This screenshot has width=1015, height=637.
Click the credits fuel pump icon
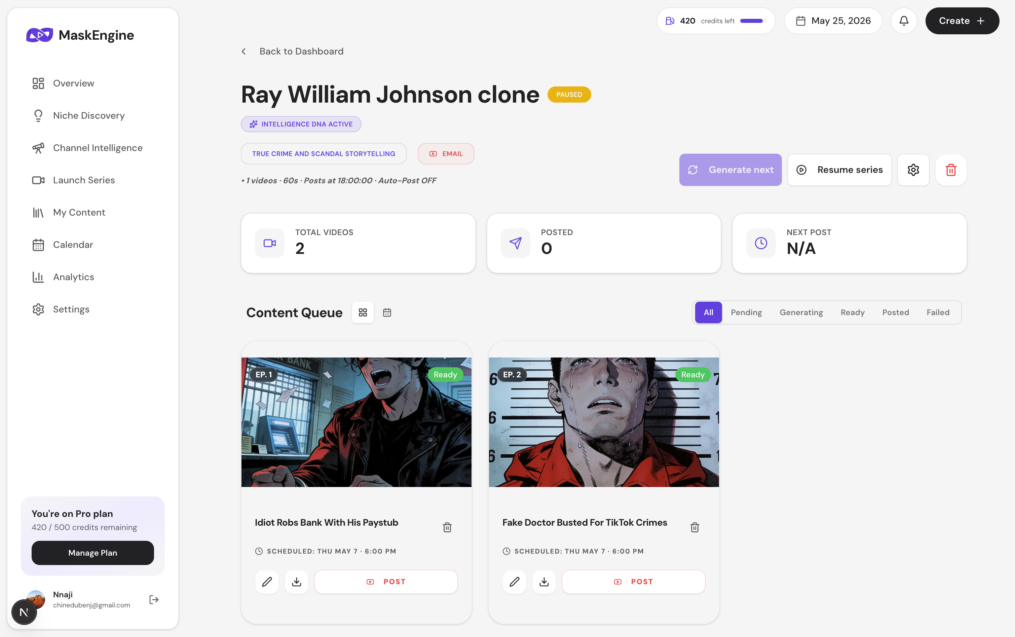pos(670,21)
